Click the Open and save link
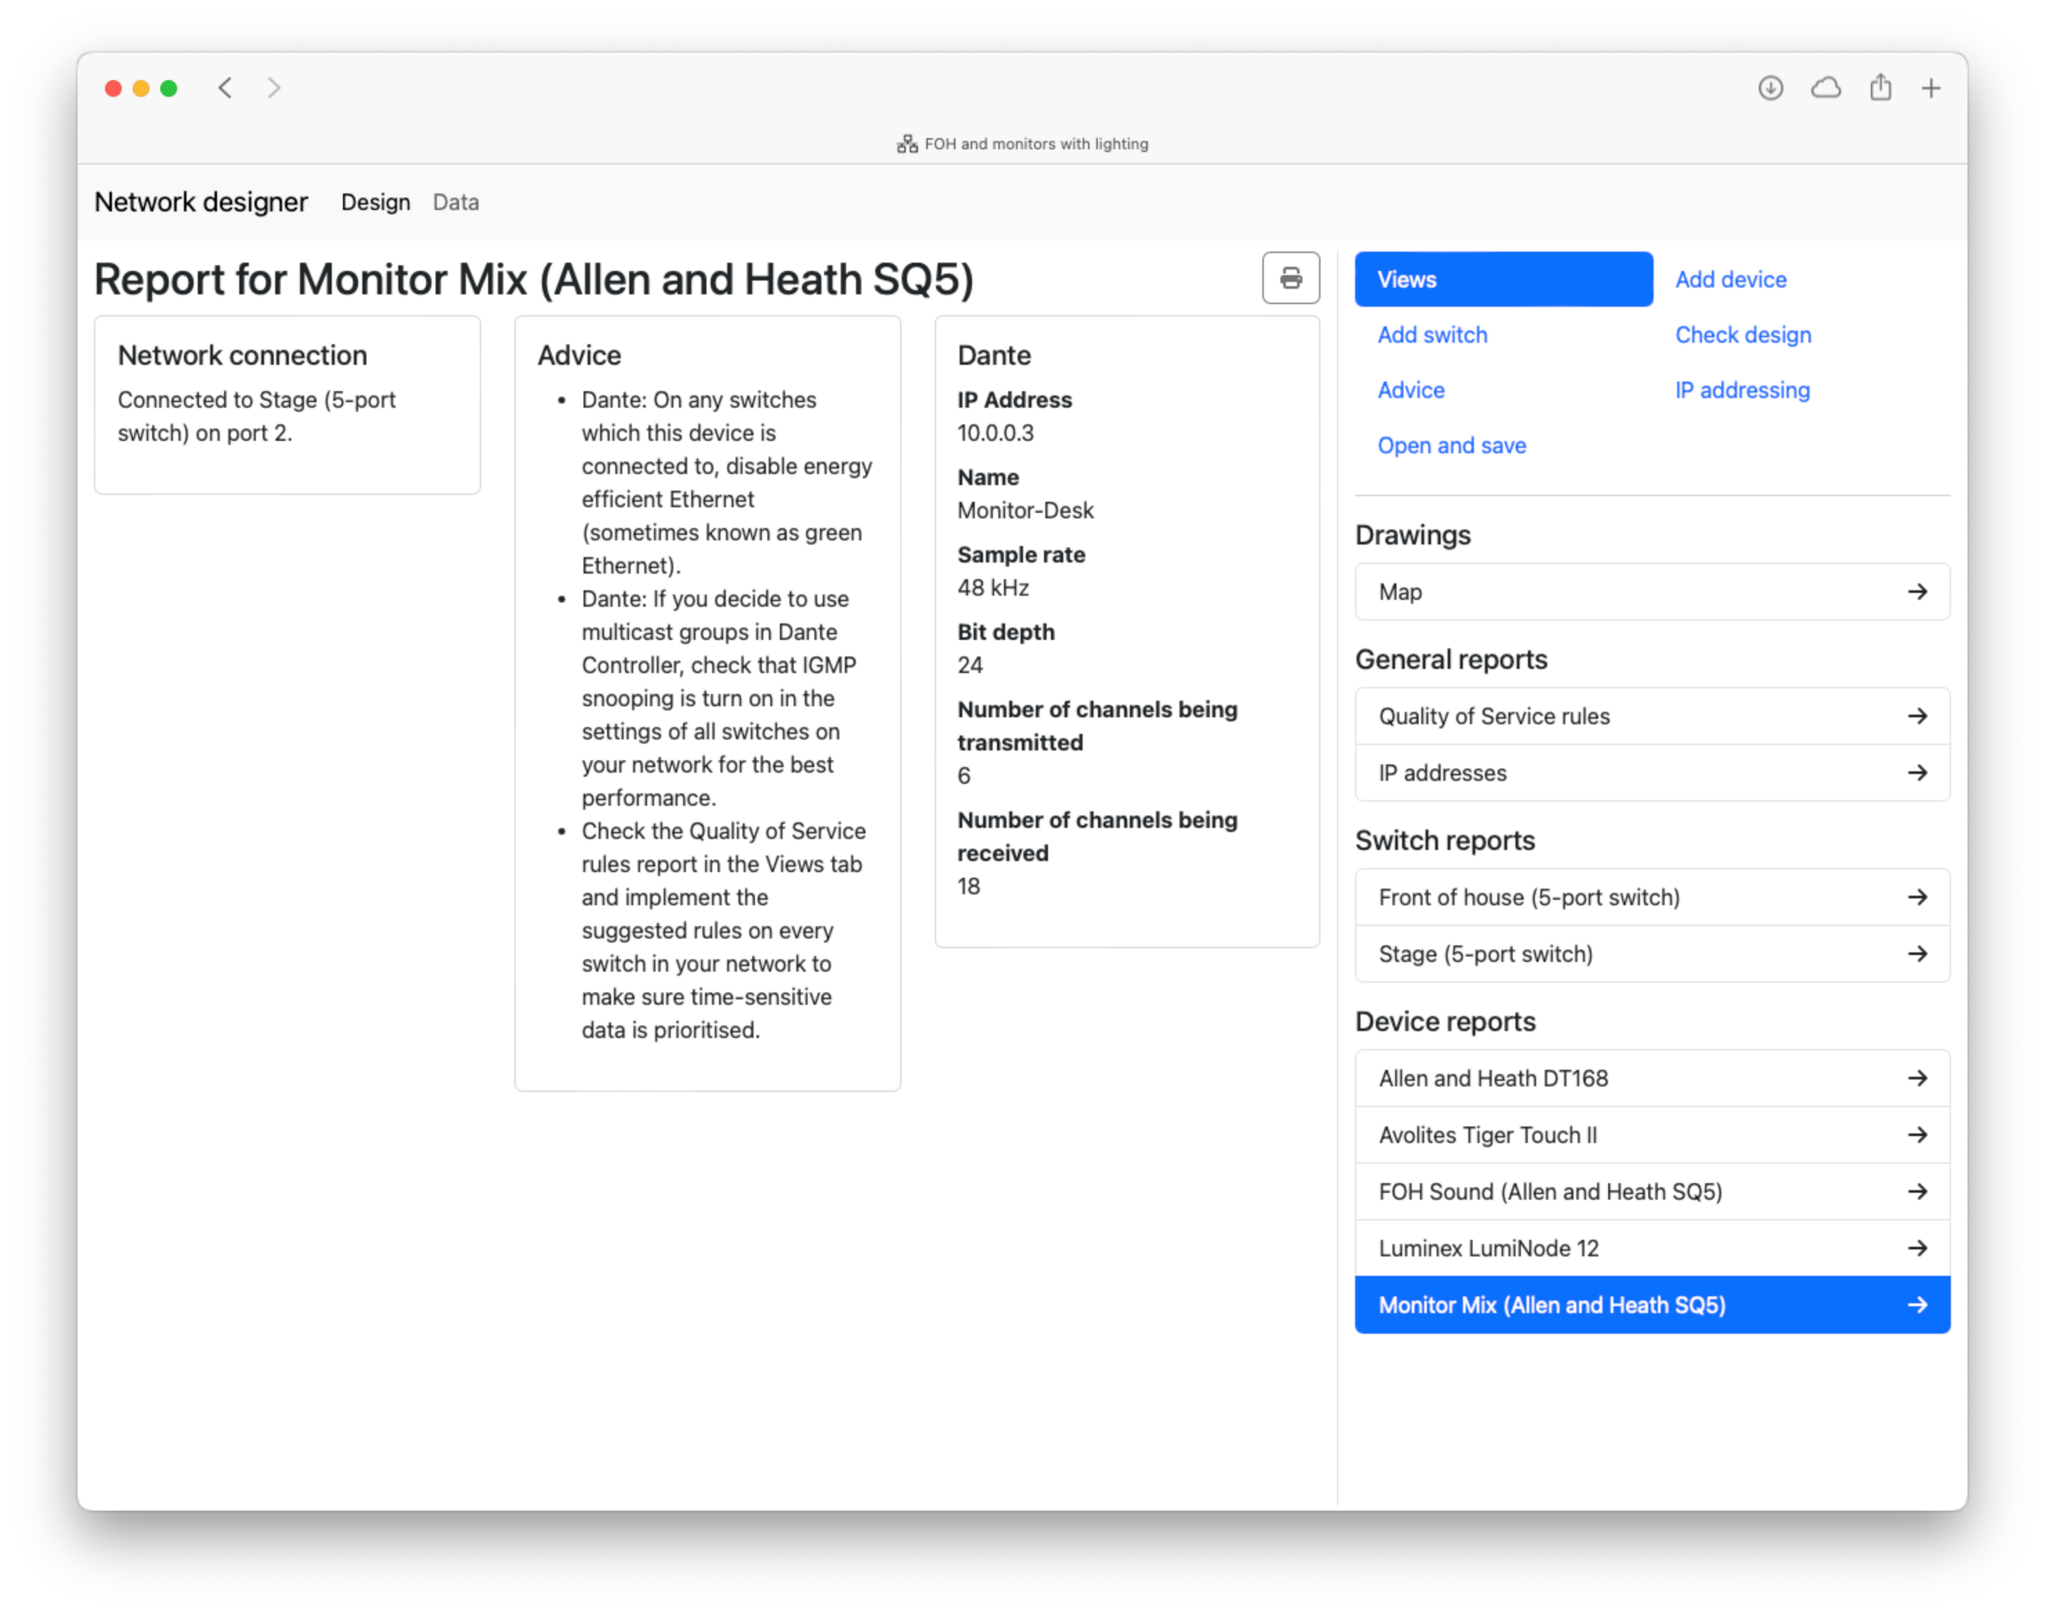The height and width of the screenshot is (1613, 2045). click(x=1451, y=446)
